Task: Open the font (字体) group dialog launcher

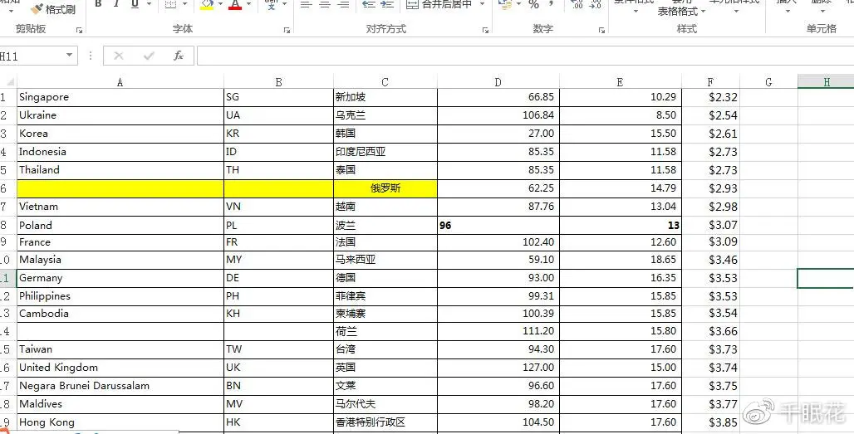Action: (287, 31)
